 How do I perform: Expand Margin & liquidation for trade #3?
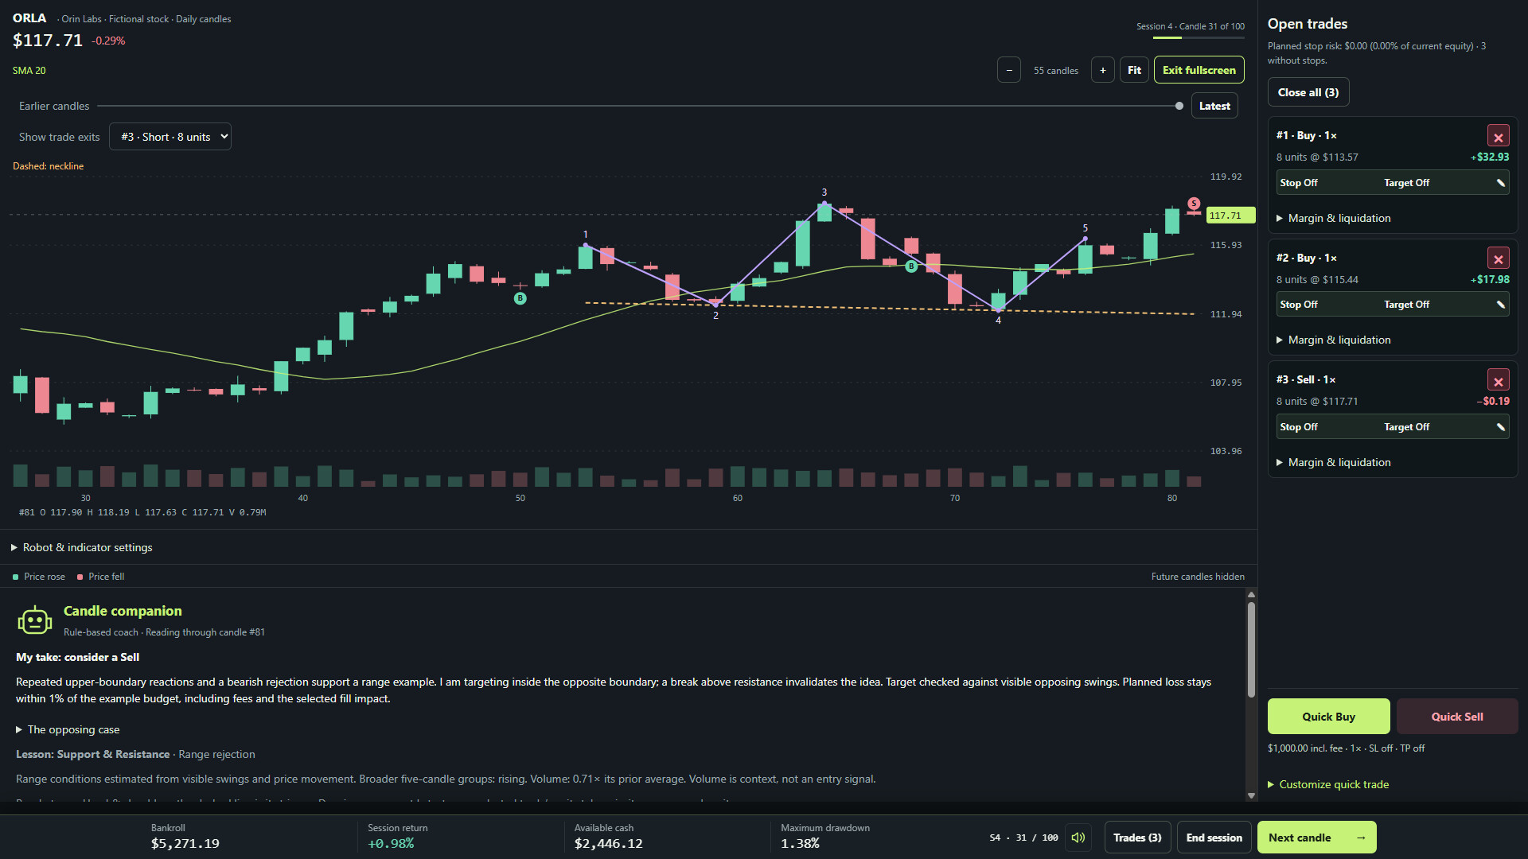[x=1334, y=462]
